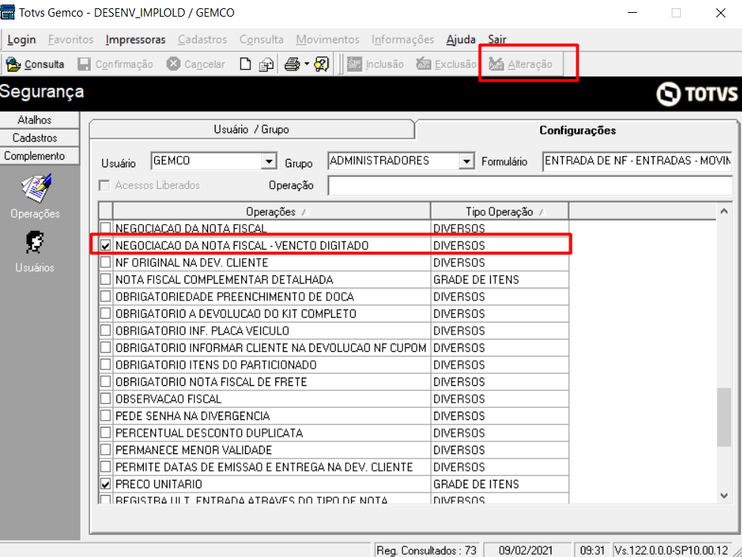Image resolution: width=742 pixels, height=557 pixels.
Task: Click the Confirmação save icon
Action: click(x=84, y=64)
